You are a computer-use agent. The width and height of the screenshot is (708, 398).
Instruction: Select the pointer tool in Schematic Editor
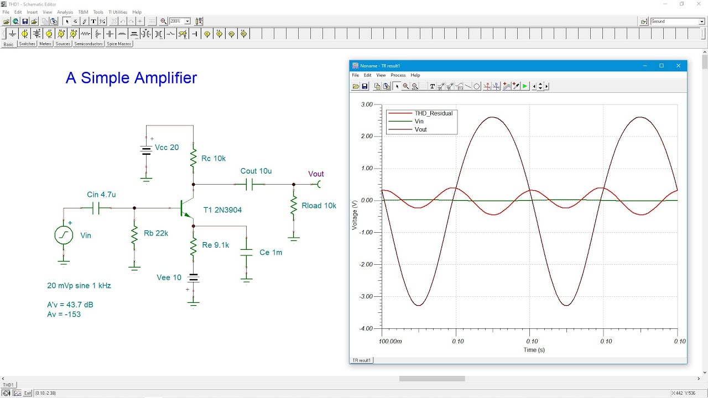67,21
